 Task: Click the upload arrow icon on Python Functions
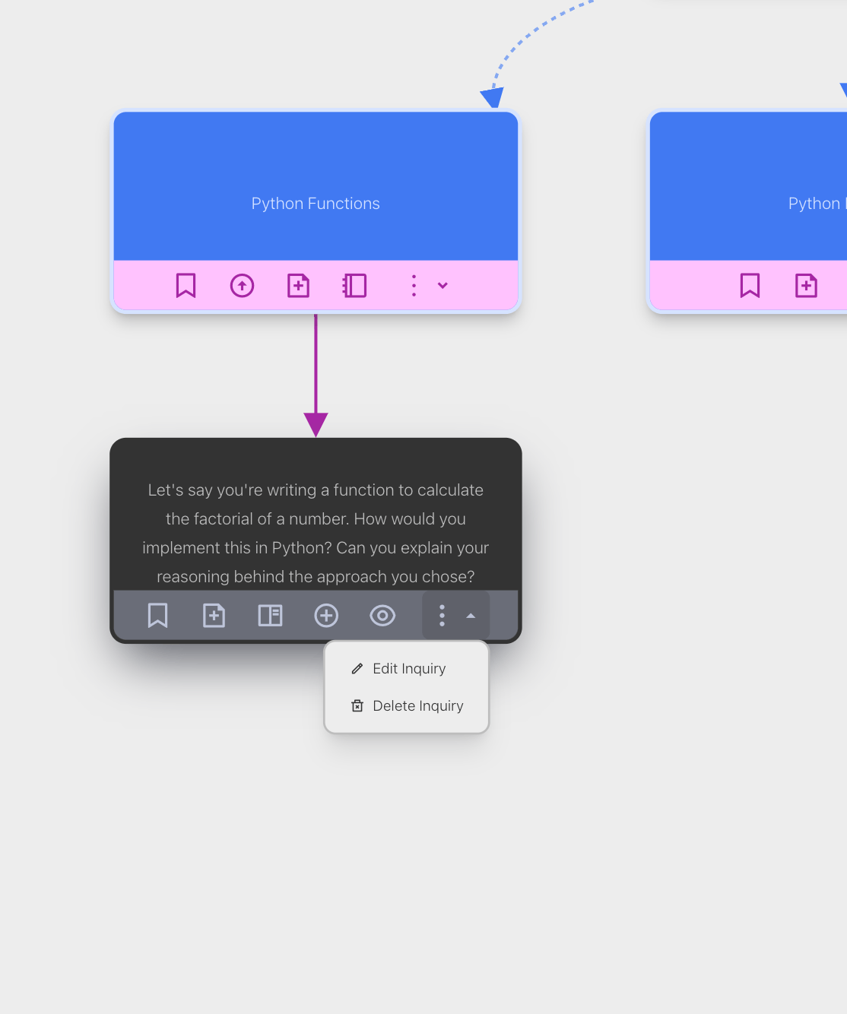pyautogui.click(x=242, y=286)
